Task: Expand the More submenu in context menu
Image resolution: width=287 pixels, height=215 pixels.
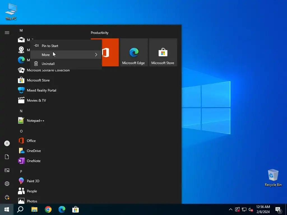Action: pos(66,55)
